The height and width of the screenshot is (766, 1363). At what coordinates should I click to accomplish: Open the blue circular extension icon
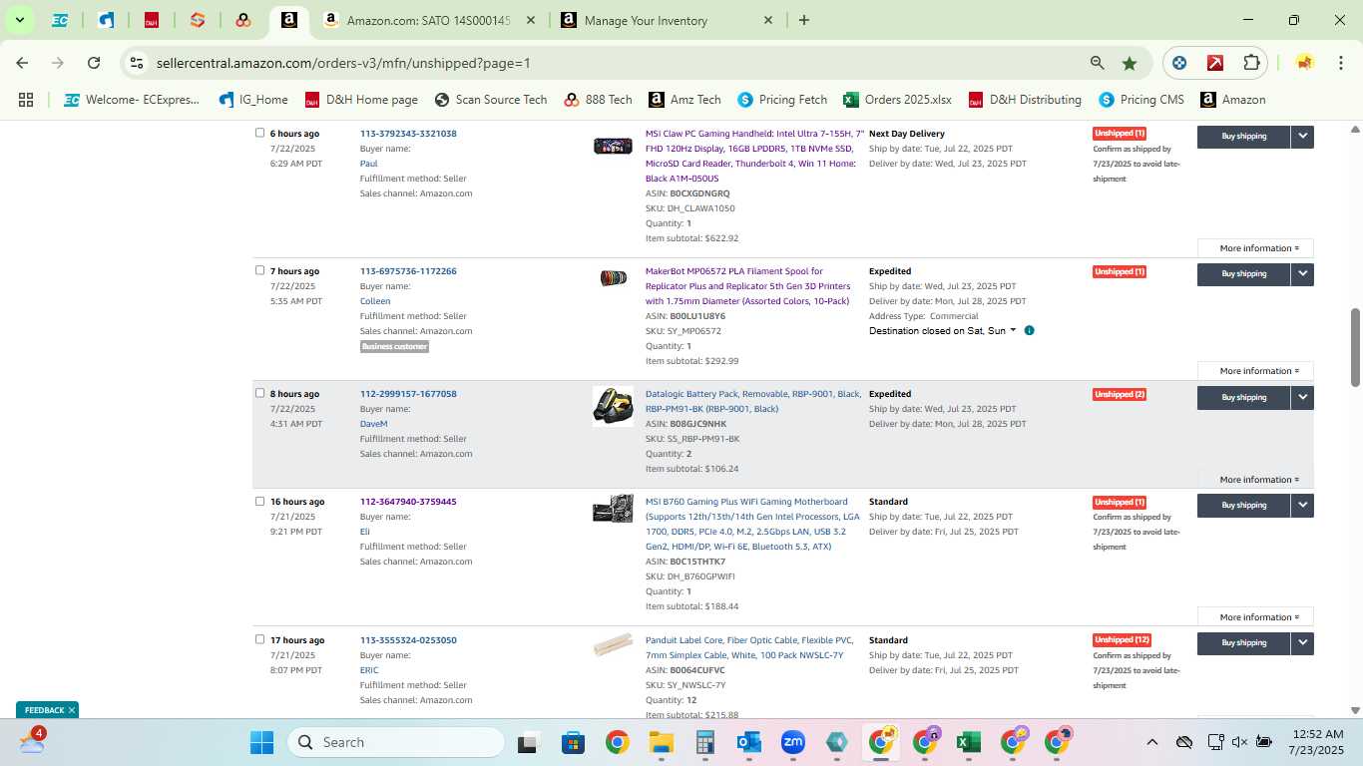click(x=1179, y=63)
